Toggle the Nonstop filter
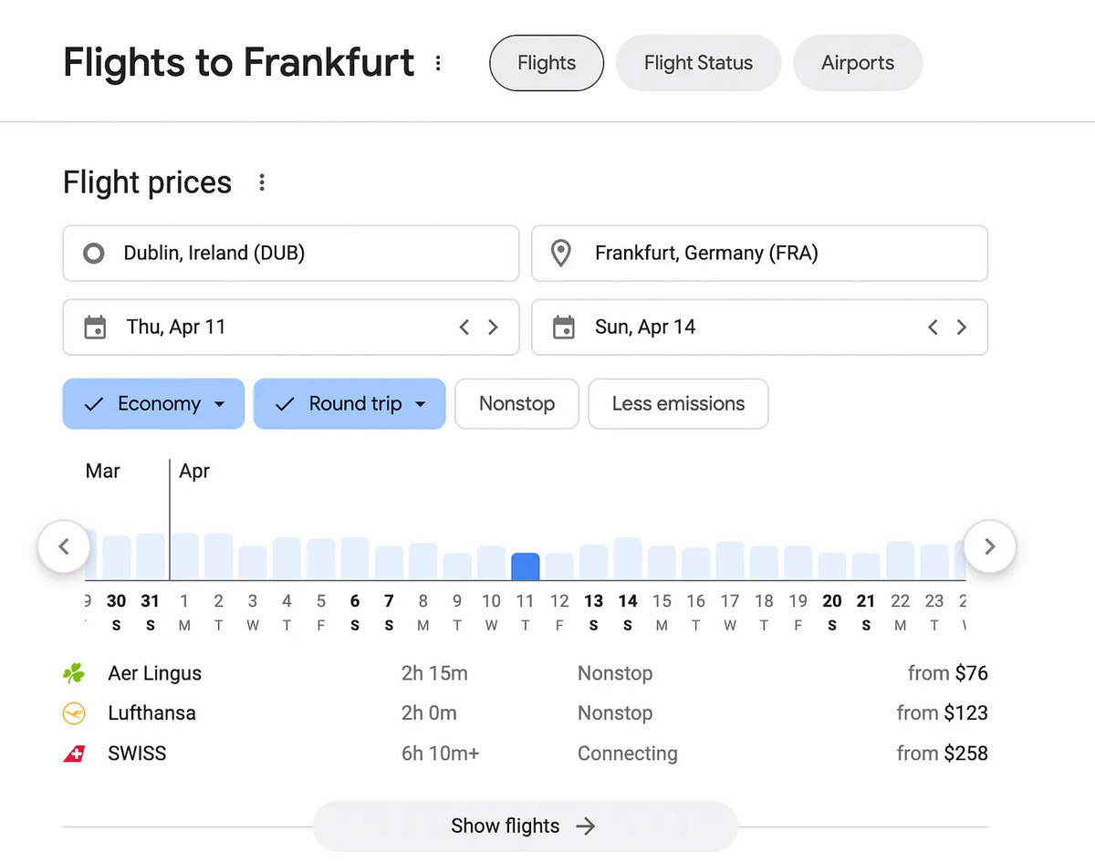The width and height of the screenshot is (1095, 863). point(516,404)
